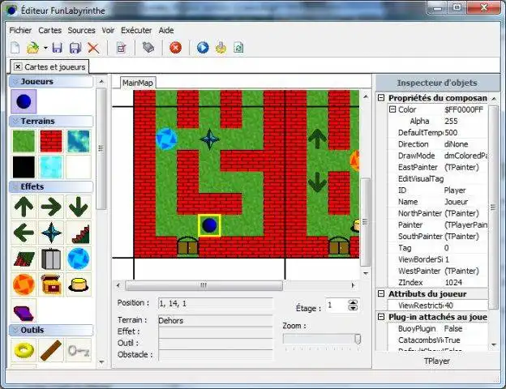The height and width of the screenshot is (389, 506).
Task: Open the Aide menu
Action: pyautogui.click(x=166, y=30)
